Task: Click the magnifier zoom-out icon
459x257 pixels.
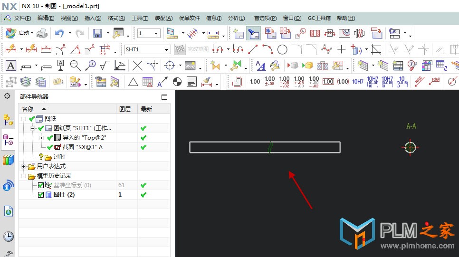Action: click(x=75, y=66)
